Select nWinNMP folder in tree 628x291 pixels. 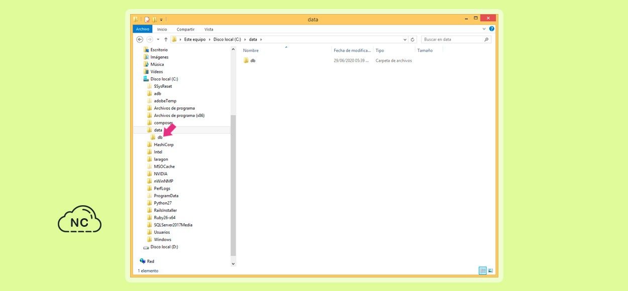[163, 181]
